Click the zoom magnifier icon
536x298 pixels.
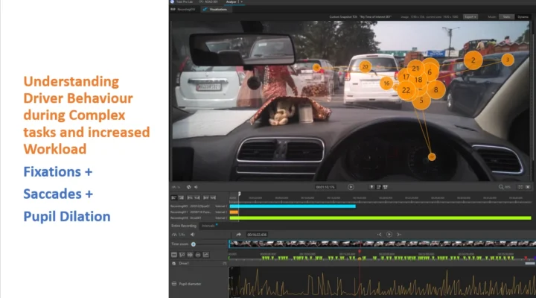(x=501, y=187)
